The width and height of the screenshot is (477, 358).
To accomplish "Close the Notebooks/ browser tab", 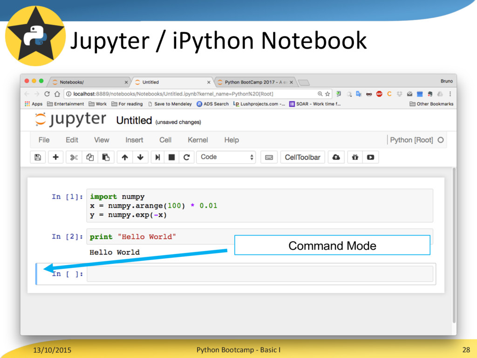I will point(126,83).
